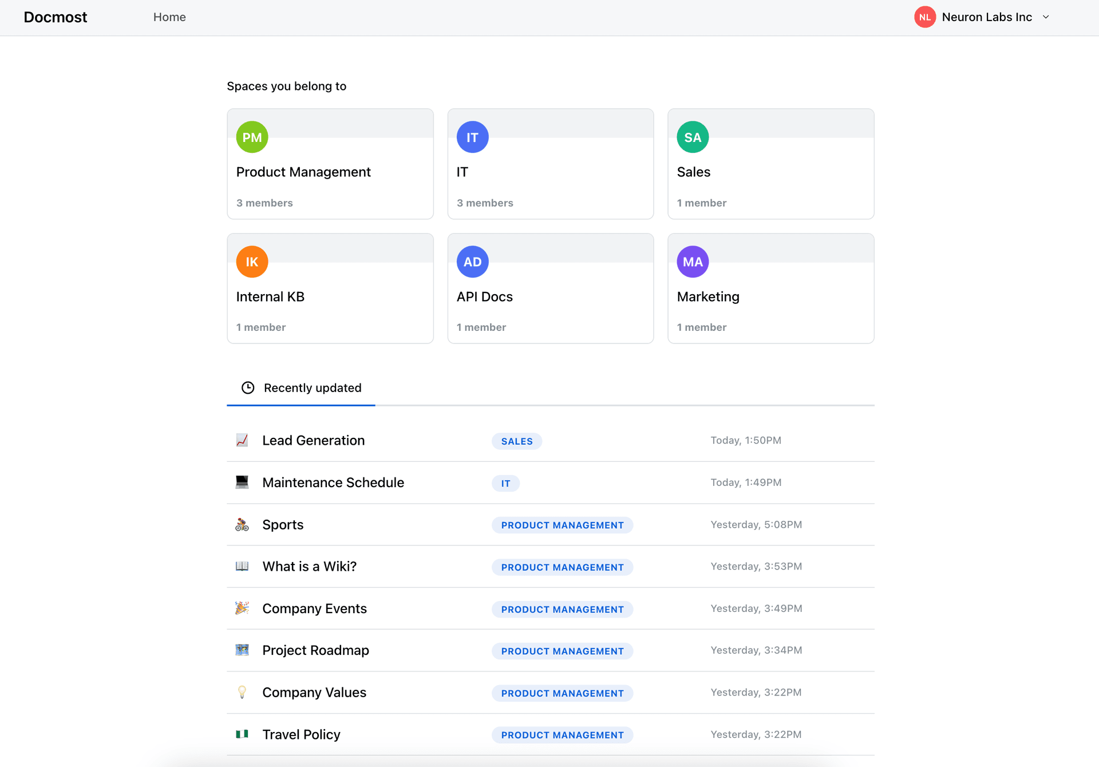Image resolution: width=1099 pixels, height=767 pixels.
Task: Click the Sales space icon
Action: tap(692, 137)
